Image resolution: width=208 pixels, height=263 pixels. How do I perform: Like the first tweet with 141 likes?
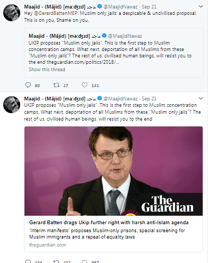[x=85, y=85]
